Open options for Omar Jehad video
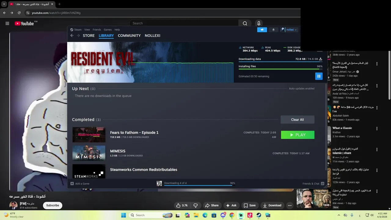391x220 pixels. point(377,64)
